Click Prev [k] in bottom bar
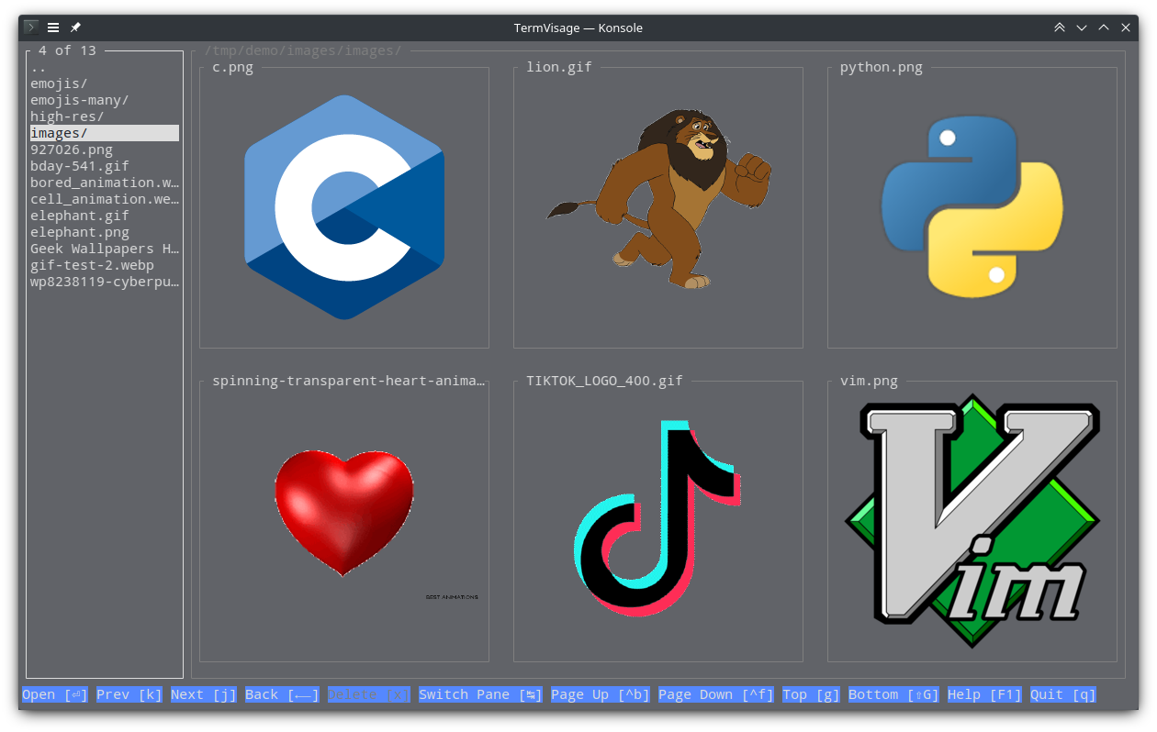The width and height of the screenshot is (1157, 732). 129,694
